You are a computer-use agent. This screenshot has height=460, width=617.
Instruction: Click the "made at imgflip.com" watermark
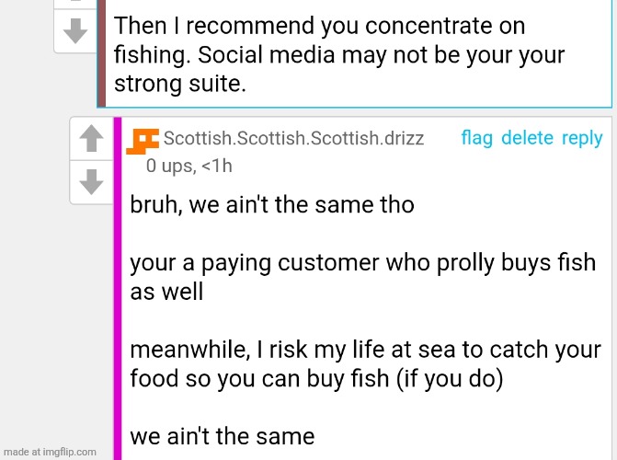pyautogui.click(x=50, y=452)
